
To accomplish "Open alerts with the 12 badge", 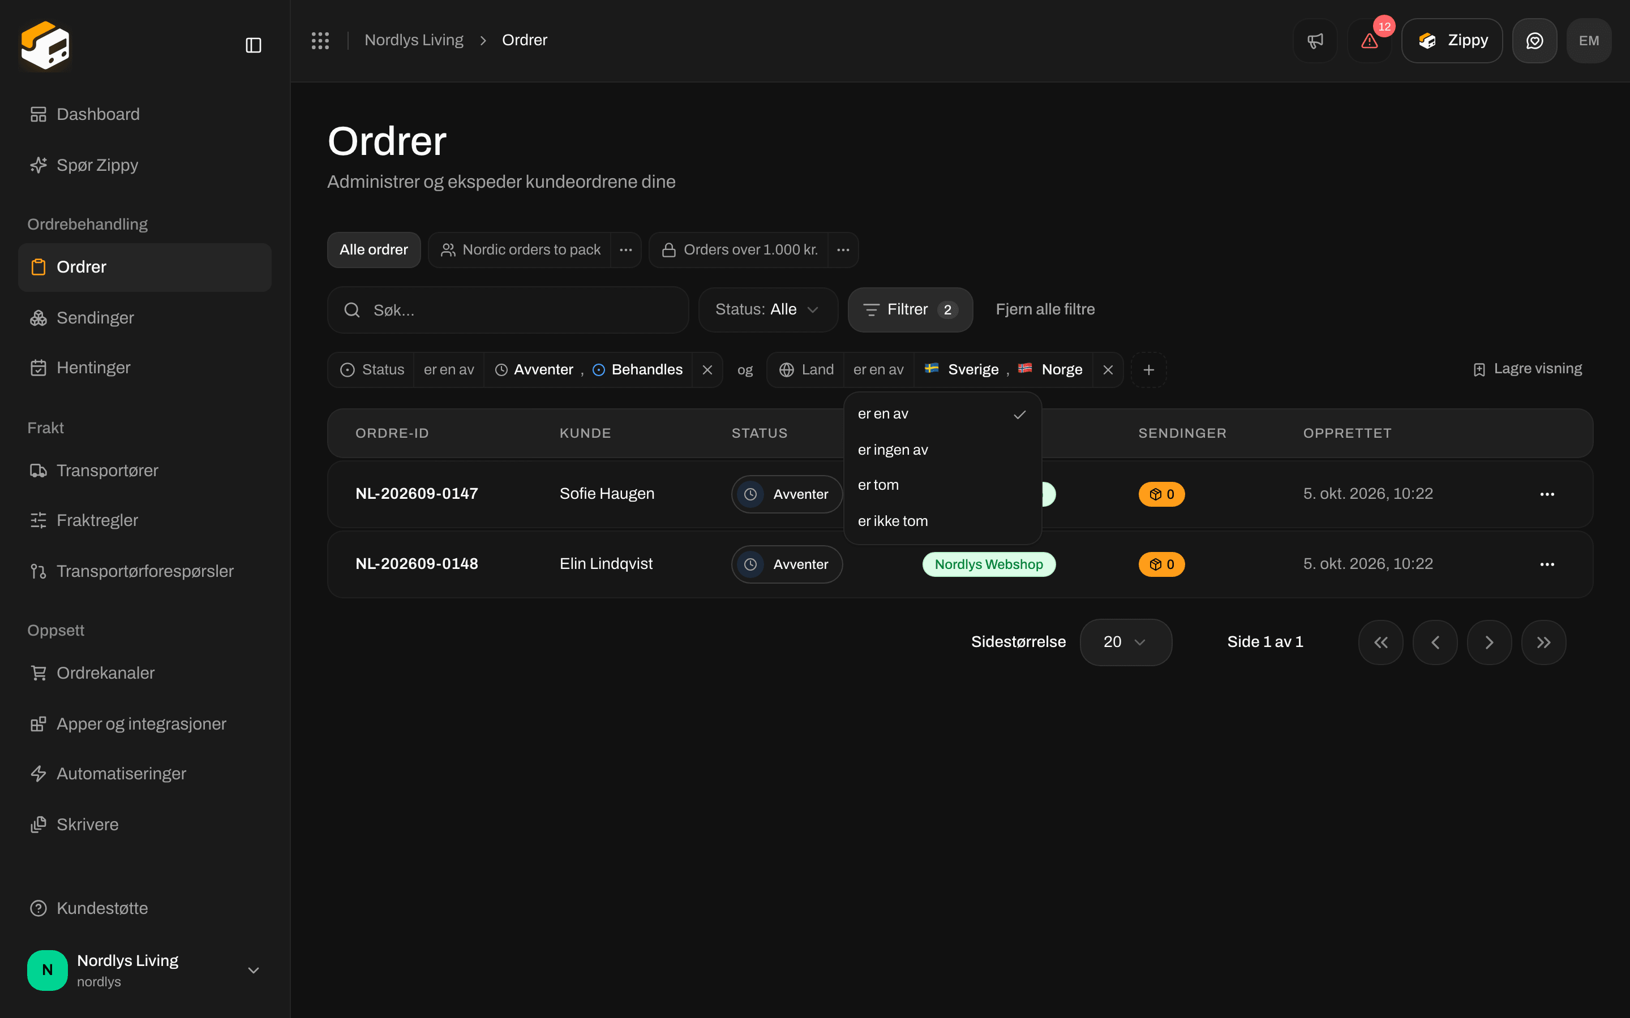I will [1369, 40].
